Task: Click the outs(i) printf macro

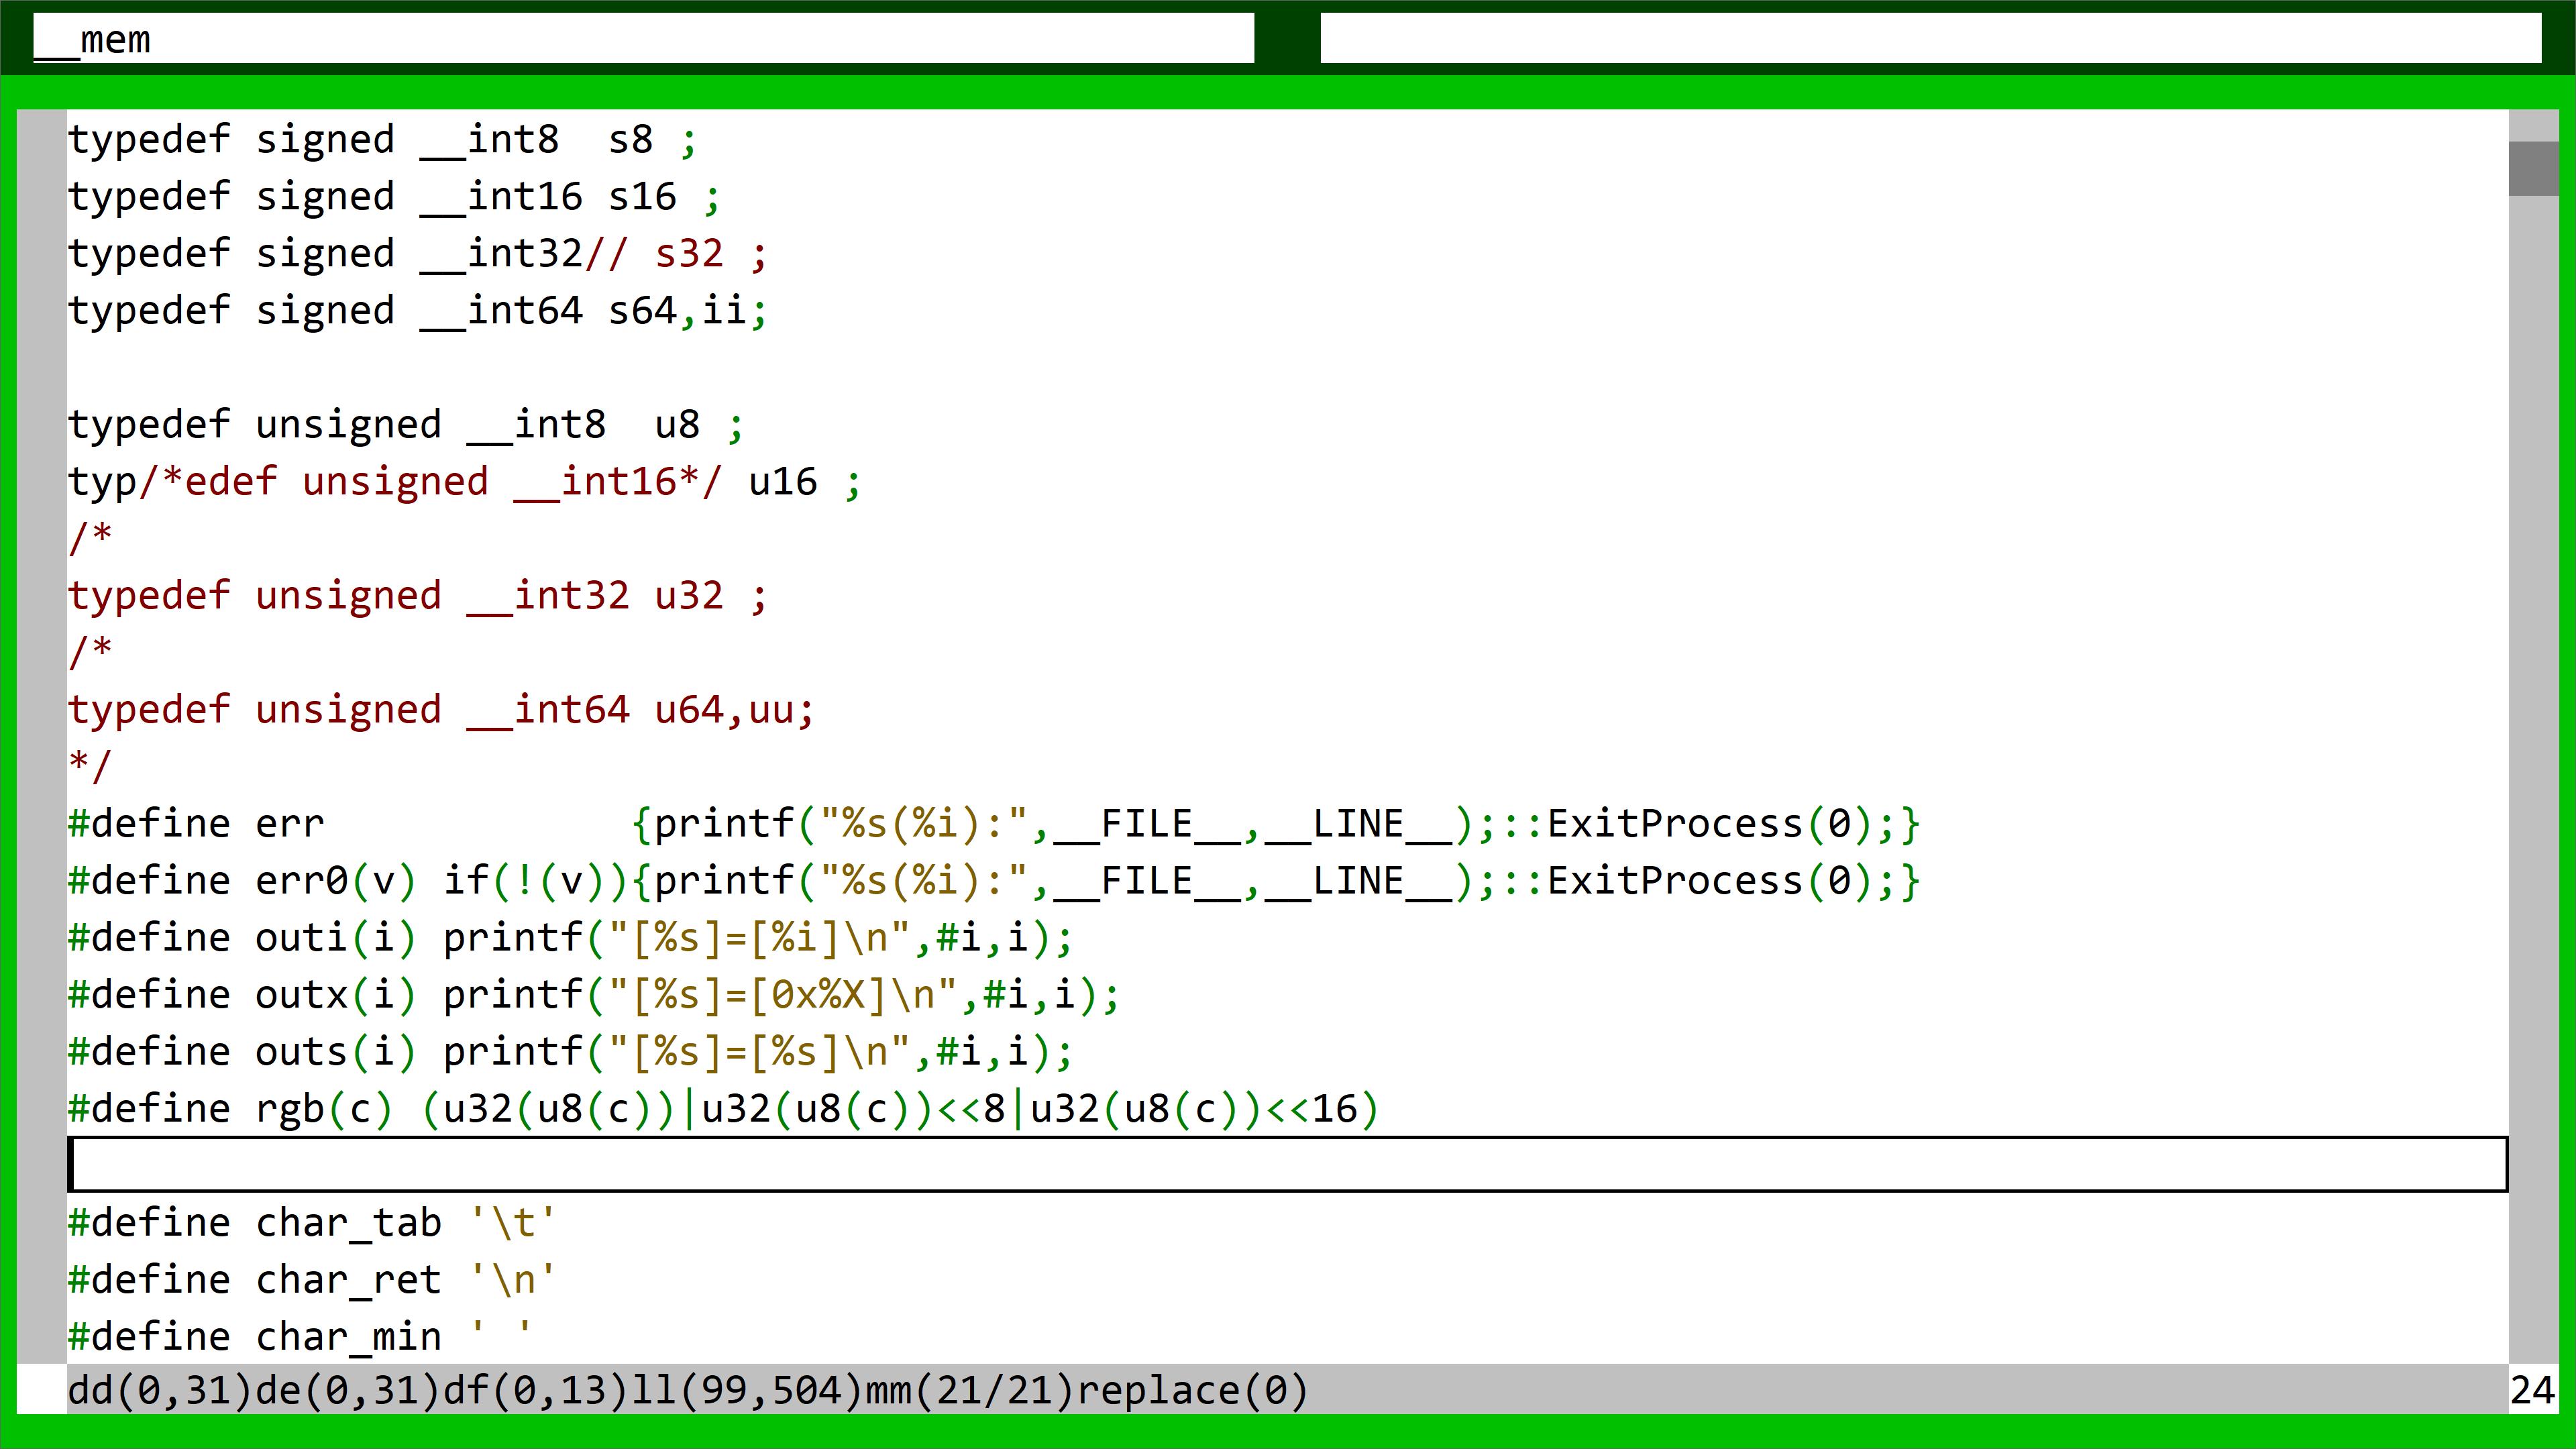Action: [570, 1052]
